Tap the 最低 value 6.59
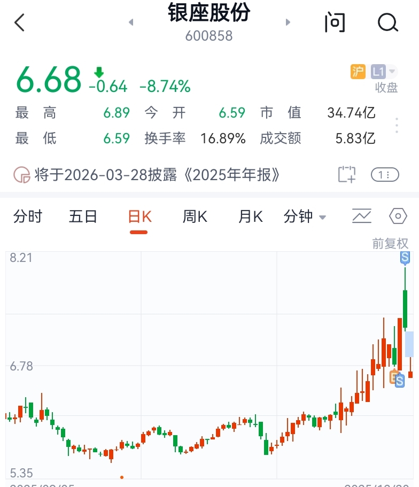Screen dimensions: 419x487 (117, 138)
